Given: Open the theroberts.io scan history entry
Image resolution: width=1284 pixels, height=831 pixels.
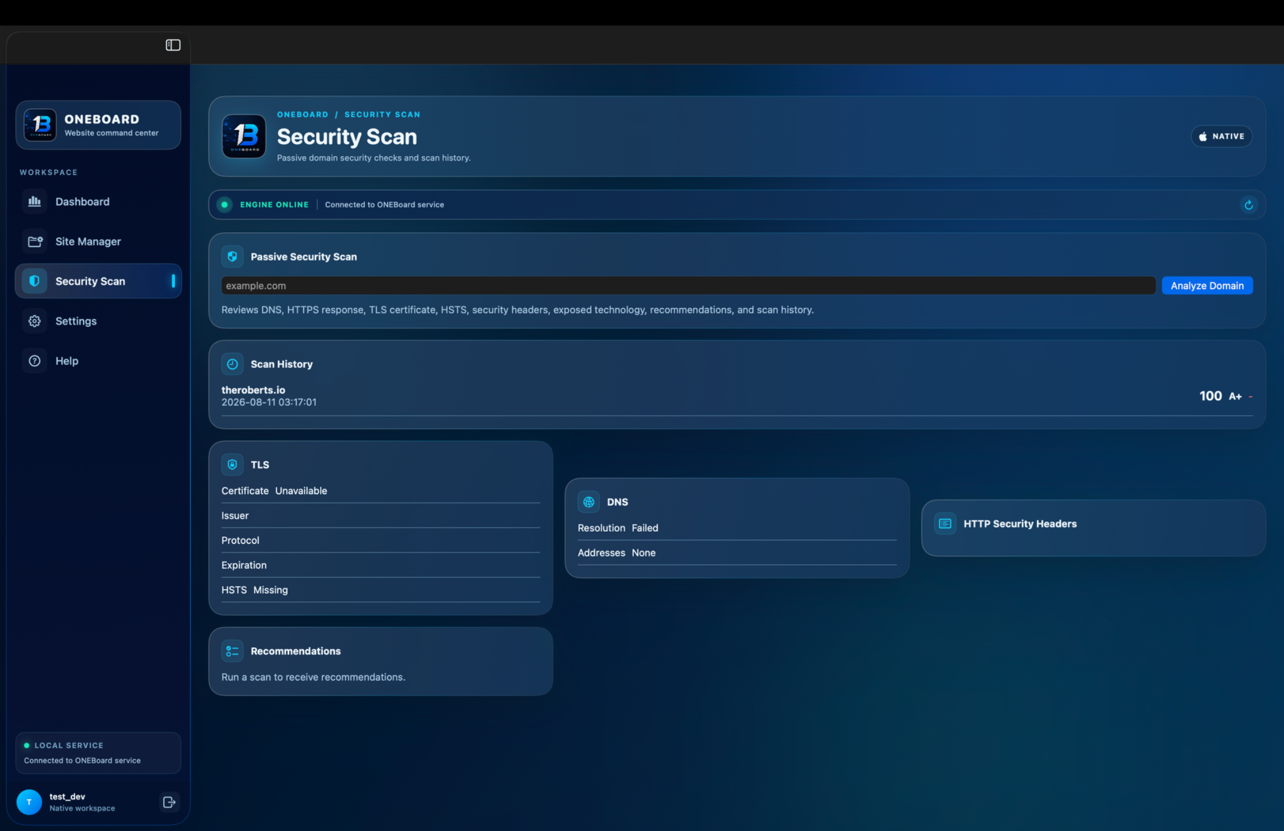Looking at the screenshot, I should pyautogui.click(x=737, y=396).
